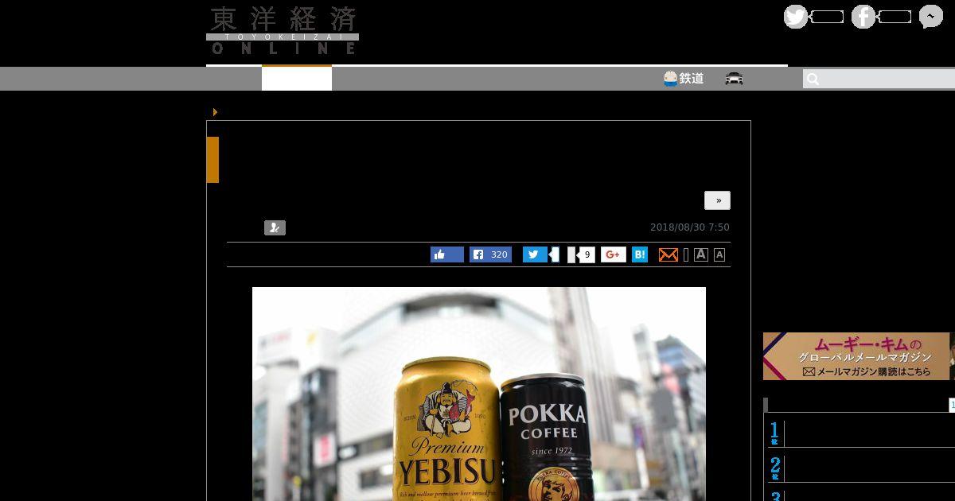Bookmark with Hatena B! button
This screenshot has height=501, width=955.
pos(640,254)
